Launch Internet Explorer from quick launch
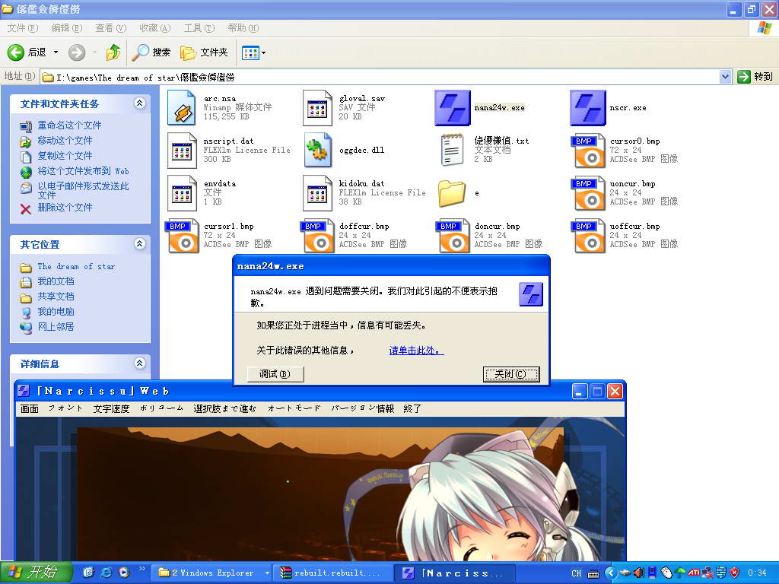Screen dimensions: 779x584 (x=106, y=573)
